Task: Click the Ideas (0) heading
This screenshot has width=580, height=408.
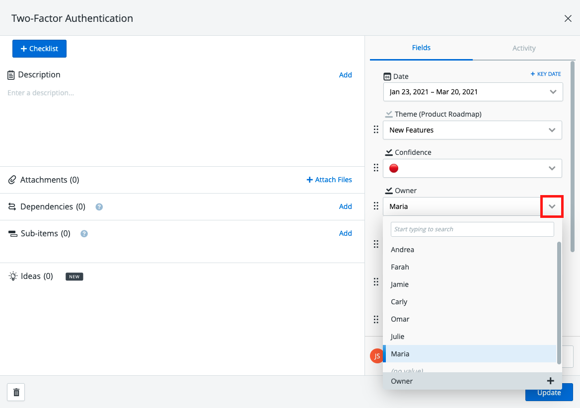Action: point(37,276)
